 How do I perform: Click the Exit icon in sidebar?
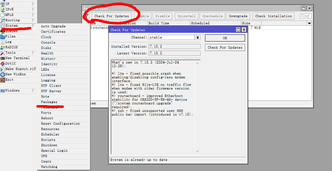2,80
